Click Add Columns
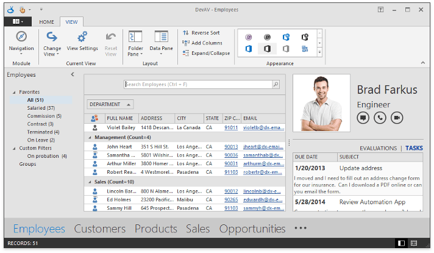Viewport: 434px width, 253px height. [x=202, y=43]
